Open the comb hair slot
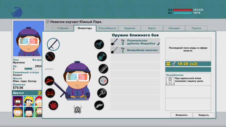 click(103, 69)
